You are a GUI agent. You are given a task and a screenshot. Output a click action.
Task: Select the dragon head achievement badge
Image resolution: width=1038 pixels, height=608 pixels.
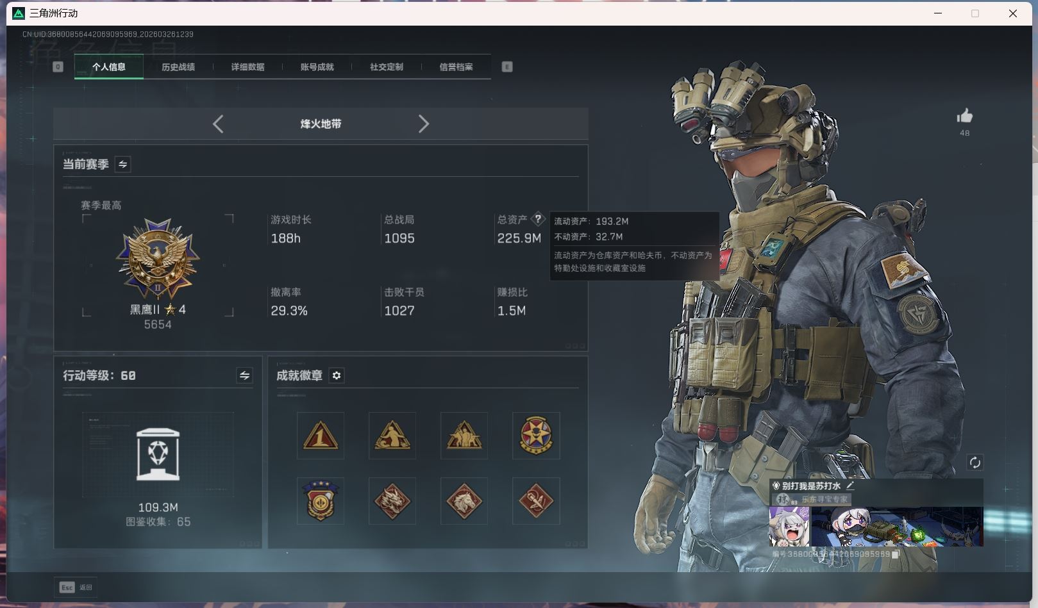[392, 501]
